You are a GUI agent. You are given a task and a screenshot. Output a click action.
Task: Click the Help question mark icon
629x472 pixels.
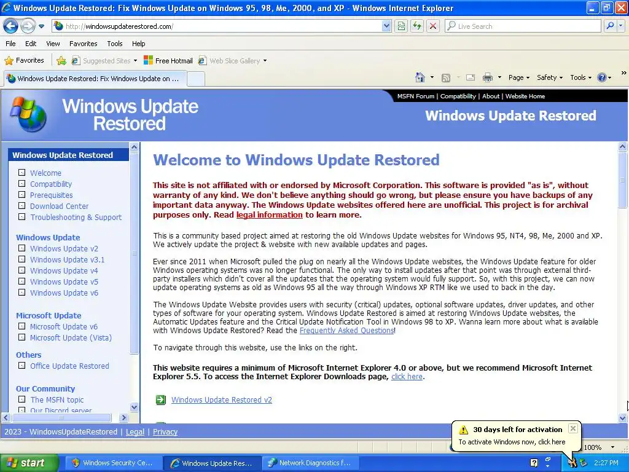602,77
